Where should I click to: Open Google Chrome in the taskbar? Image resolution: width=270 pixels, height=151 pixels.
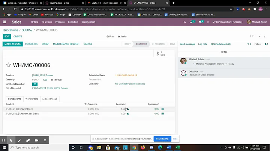click(x=134, y=148)
